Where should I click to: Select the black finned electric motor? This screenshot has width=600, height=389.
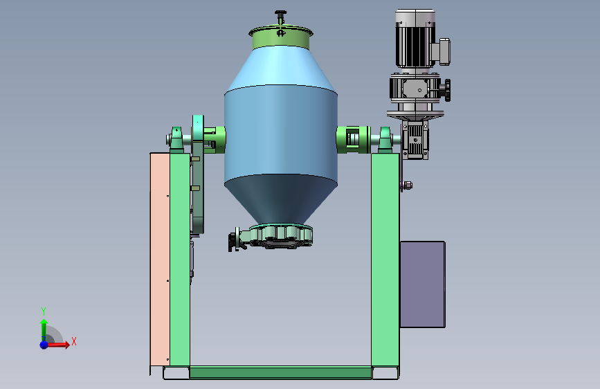[x=415, y=39]
